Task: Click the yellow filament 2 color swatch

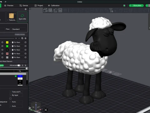Action: pyautogui.click(x=7, y=42)
